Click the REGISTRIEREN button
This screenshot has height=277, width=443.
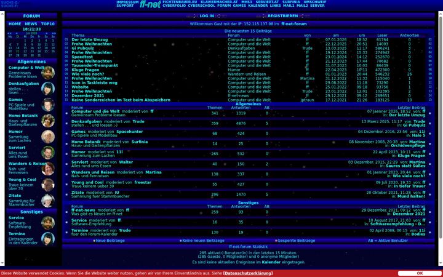[x=283, y=16]
